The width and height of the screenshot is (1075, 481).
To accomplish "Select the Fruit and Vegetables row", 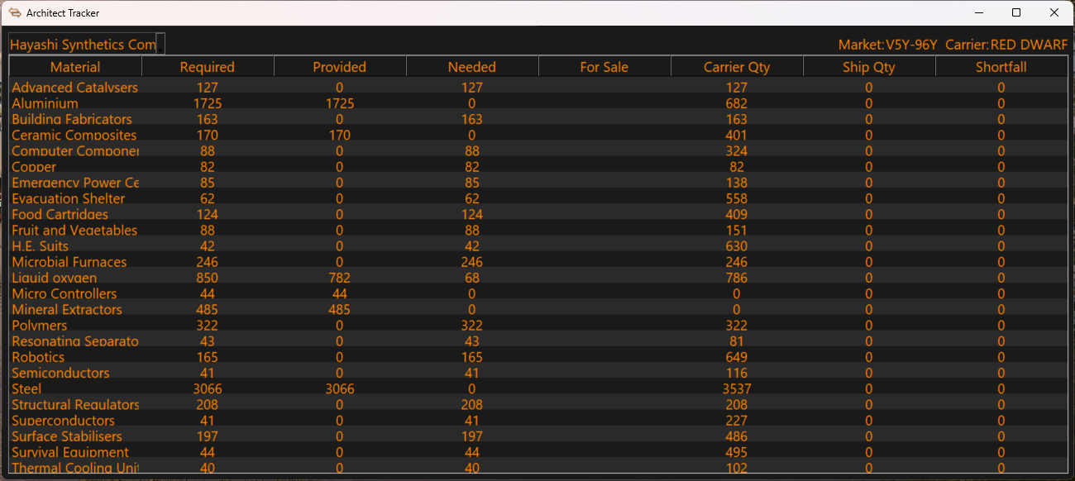I will click(538, 230).
